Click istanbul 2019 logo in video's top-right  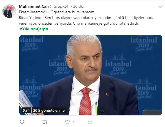(144, 44)
